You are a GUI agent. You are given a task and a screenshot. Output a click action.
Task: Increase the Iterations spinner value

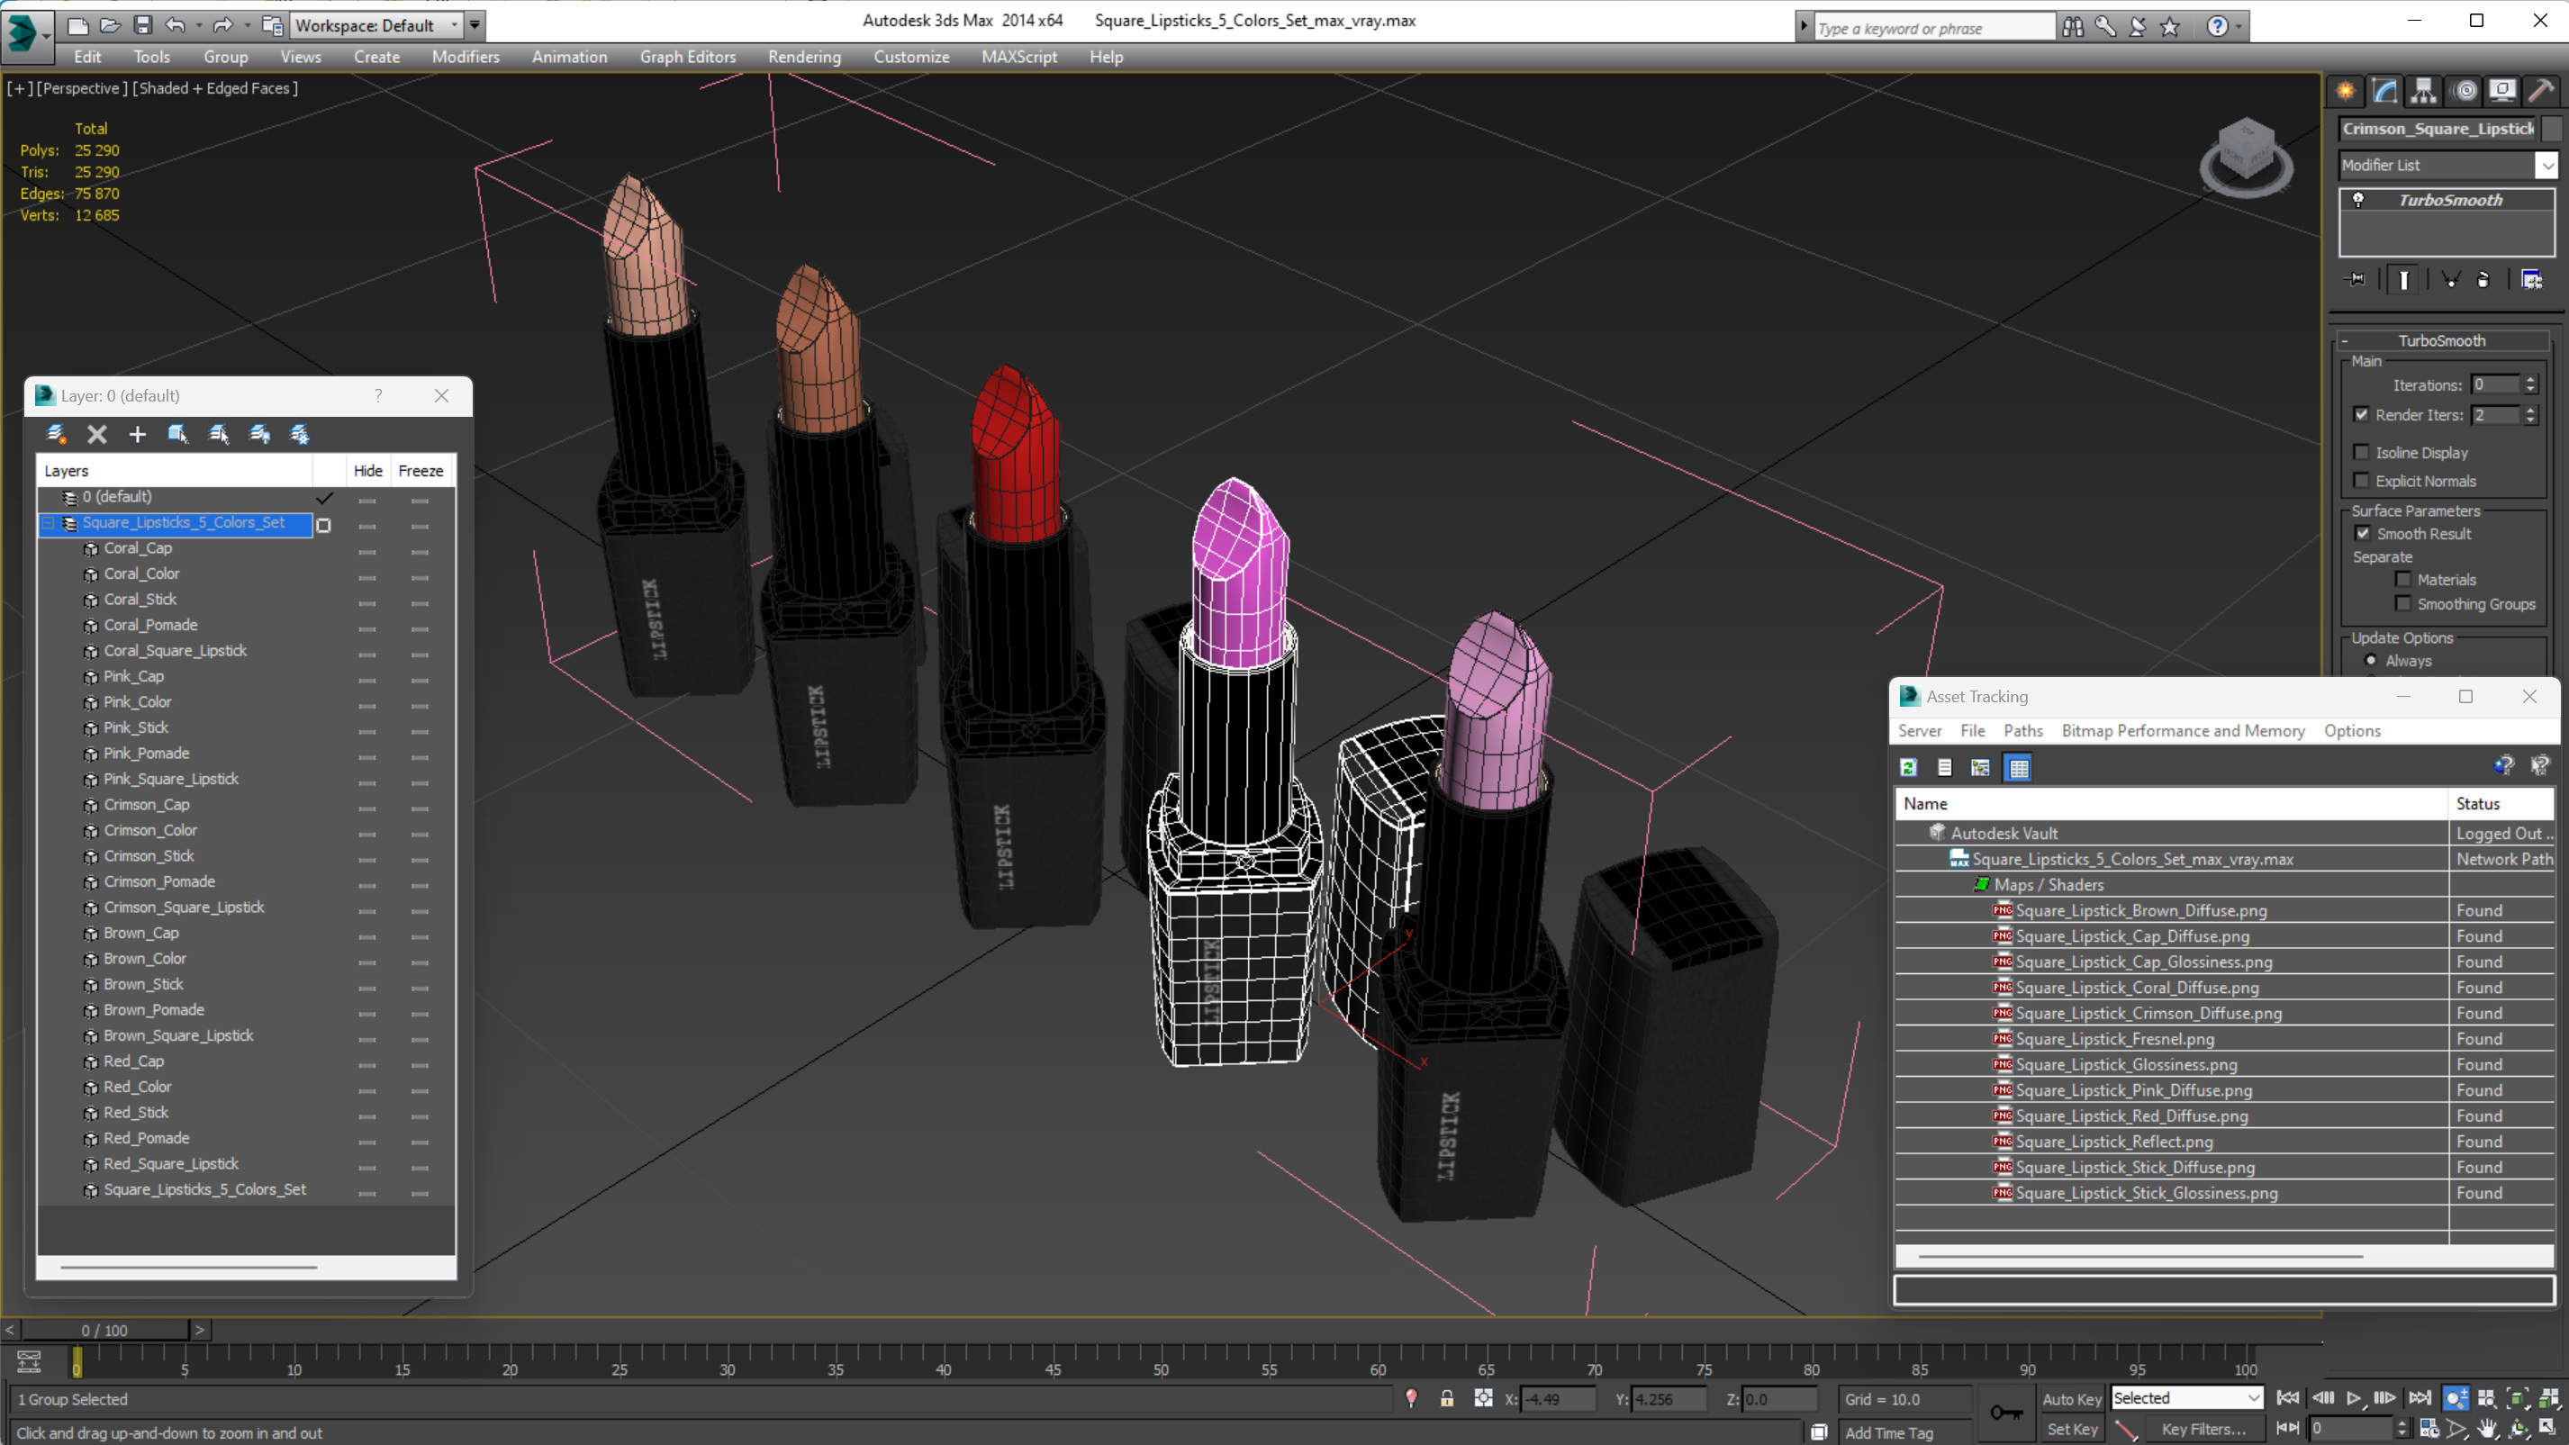(x=2529, y=380)
